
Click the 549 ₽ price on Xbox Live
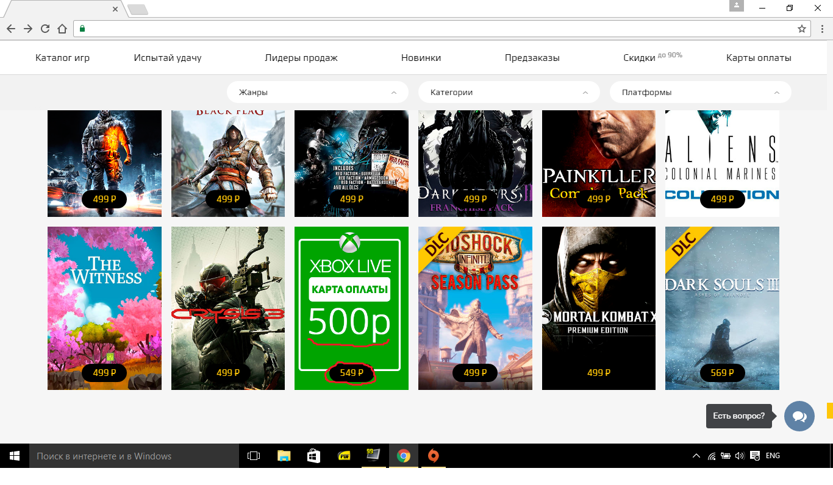(351, 373)
